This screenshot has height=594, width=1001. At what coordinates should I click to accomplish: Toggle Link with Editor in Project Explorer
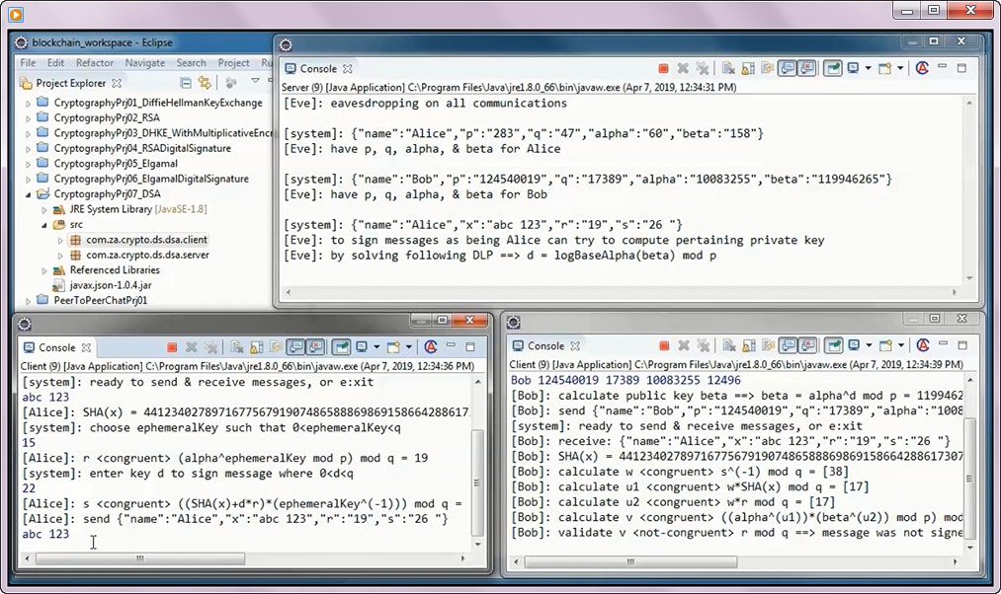click(205, 83)
